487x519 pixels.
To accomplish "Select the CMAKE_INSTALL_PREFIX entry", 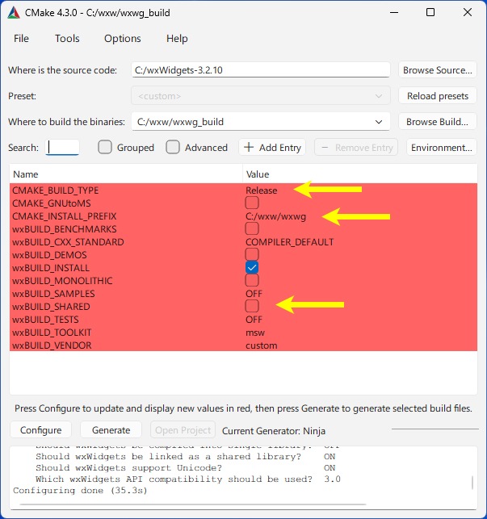I will tap(65, 216).
